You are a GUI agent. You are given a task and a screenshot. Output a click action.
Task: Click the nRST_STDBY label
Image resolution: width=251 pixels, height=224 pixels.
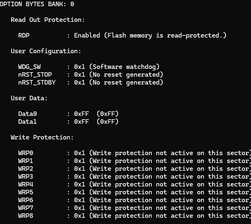(37, 83)
